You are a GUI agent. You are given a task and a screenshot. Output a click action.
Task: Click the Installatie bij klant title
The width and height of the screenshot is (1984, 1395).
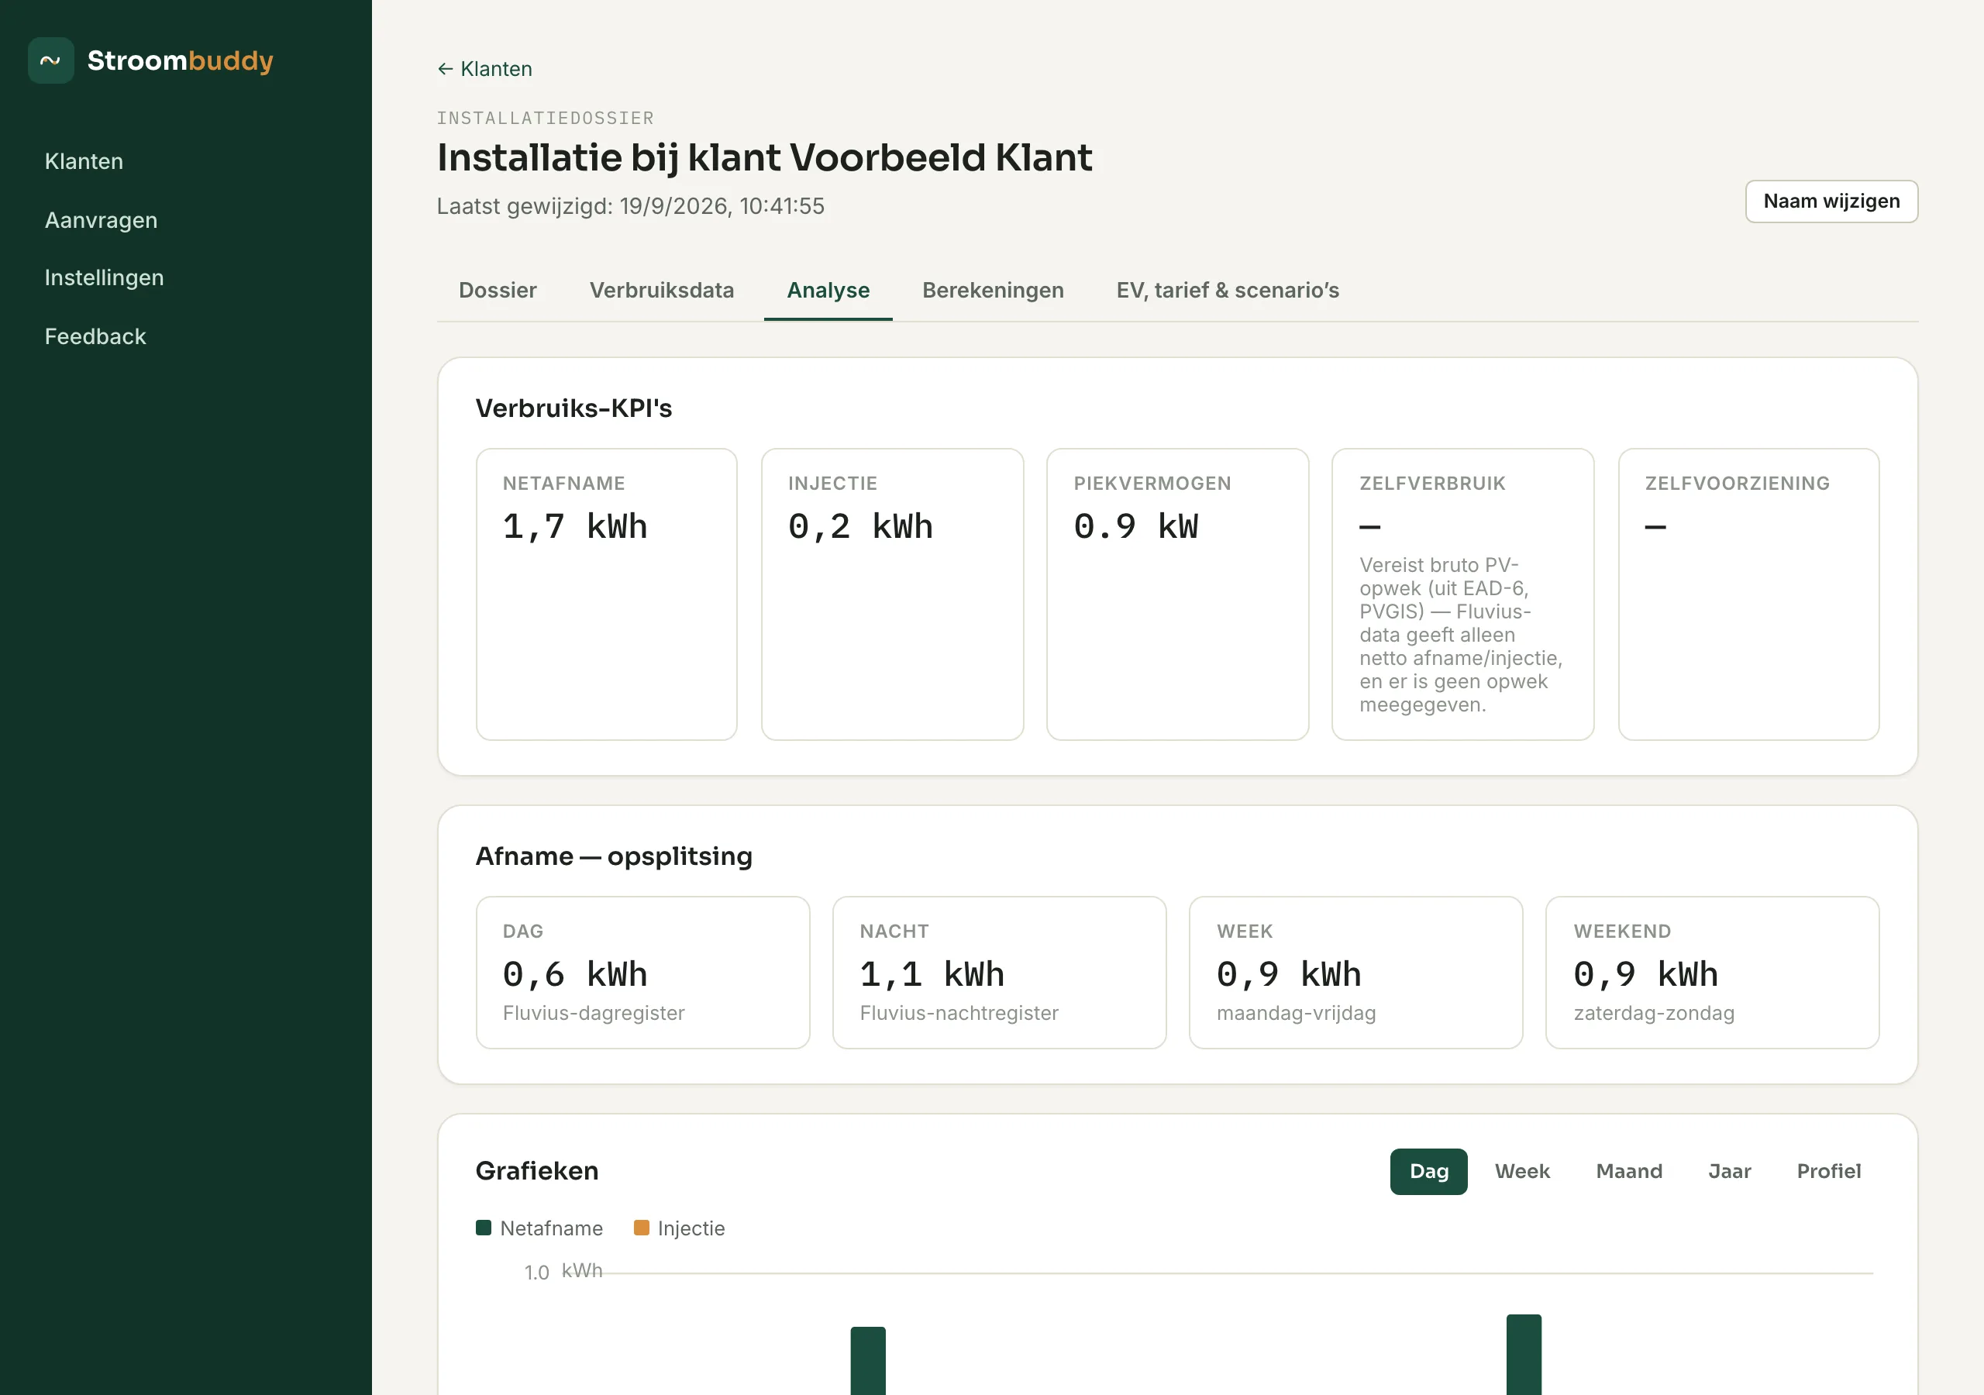[x=764, y=157]
